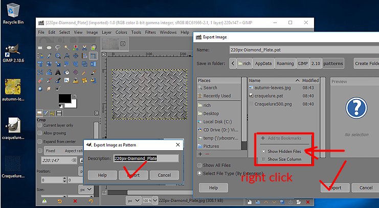Select the Bucket Fill tool
Viewport: 379px width, 208px height.
(x=66, y=72)
